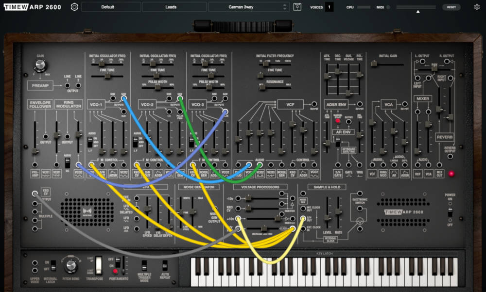Click the Resonance slider in the filter section
The image size is (486, 292).
(262, 88)
